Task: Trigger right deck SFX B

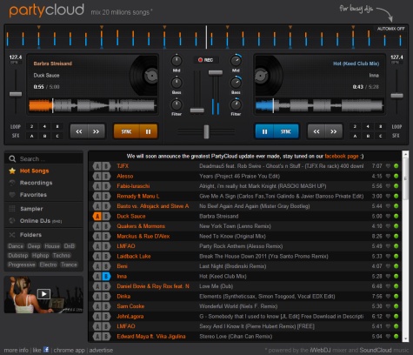Action: pos(368,136)
